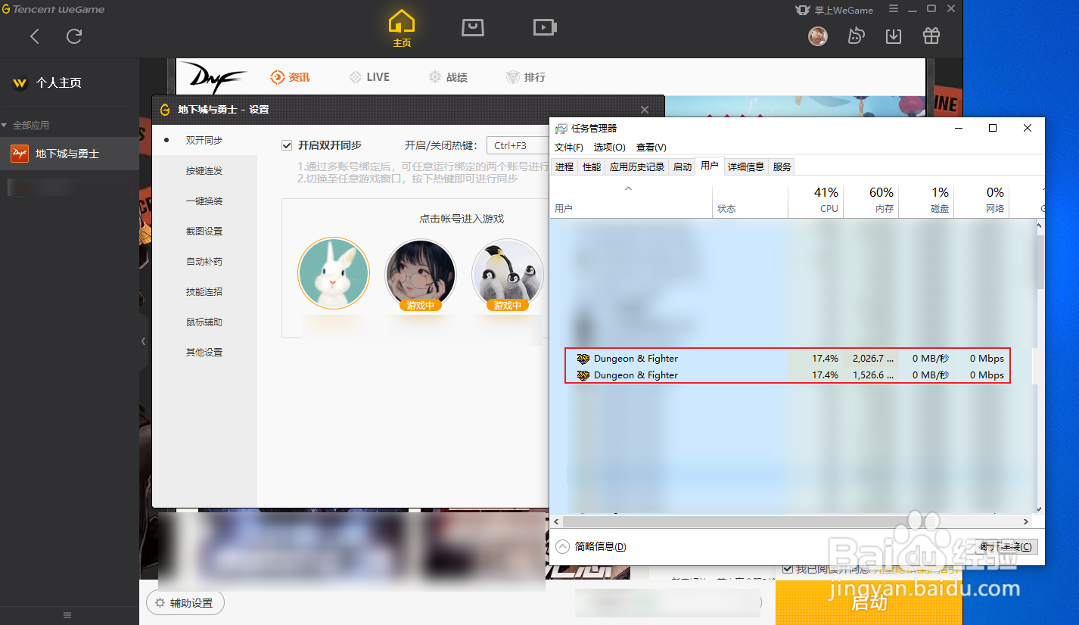
Task: Switch to the 应用历史记录 tab
Action: 637,167
